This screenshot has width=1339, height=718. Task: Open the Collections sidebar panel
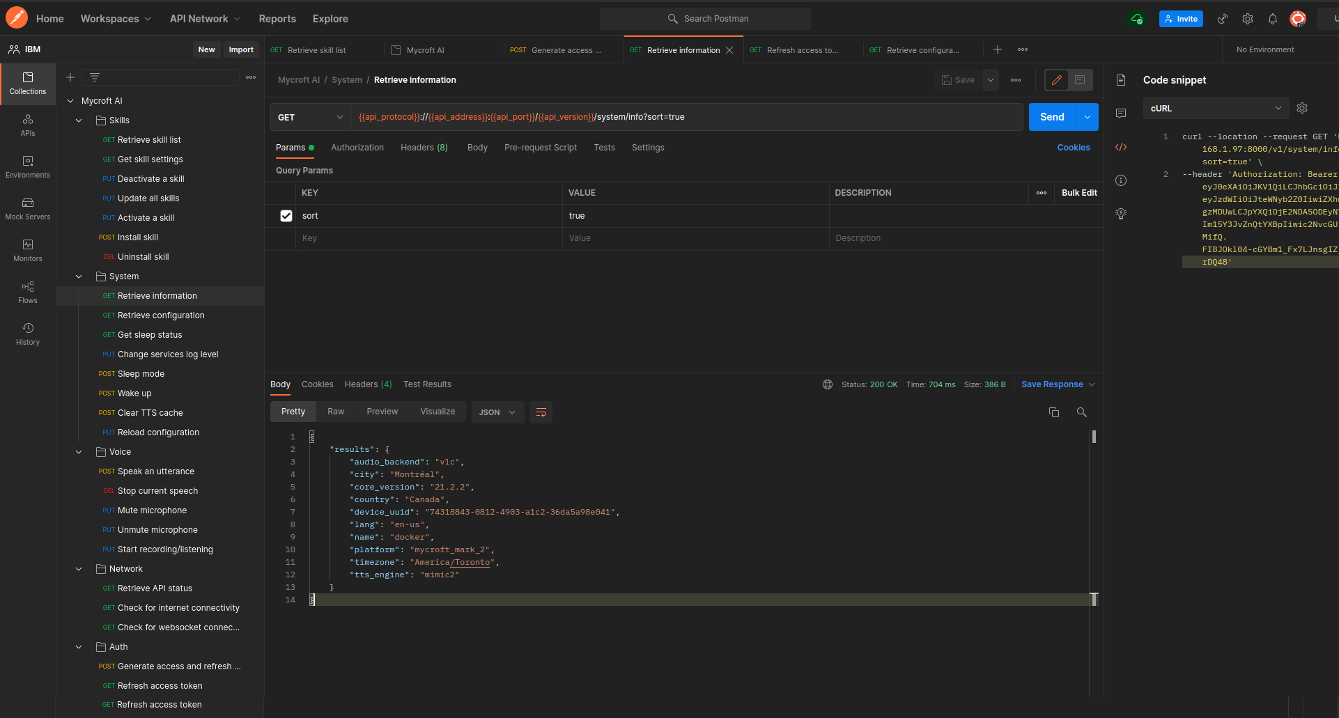(28, 84)
